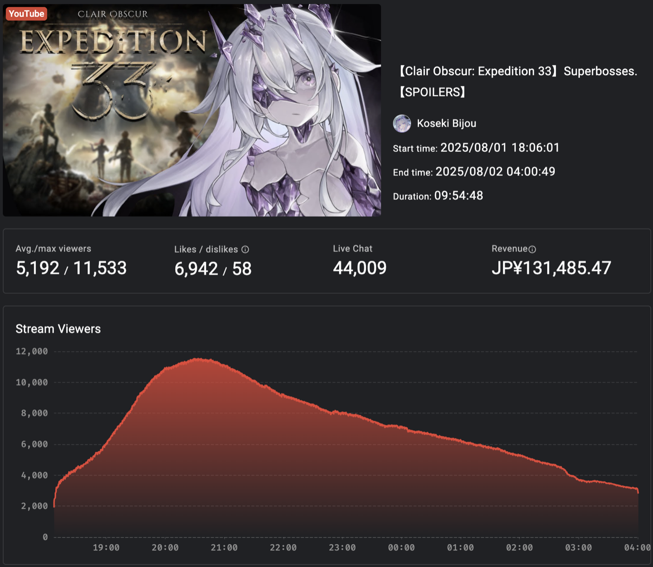
Task: Select the revenue value JP¥131,485.47
Action: click(x=551, y=268)
